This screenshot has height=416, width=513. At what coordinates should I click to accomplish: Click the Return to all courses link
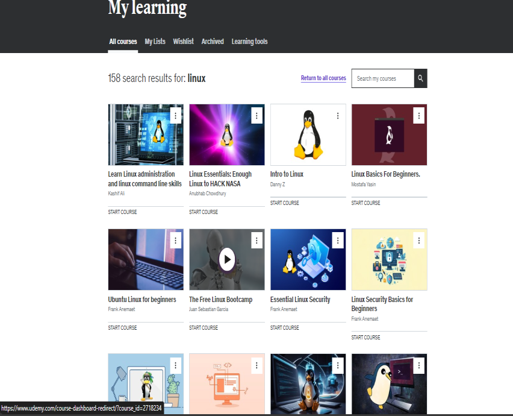pyautogui.click(x=323, y=78)
